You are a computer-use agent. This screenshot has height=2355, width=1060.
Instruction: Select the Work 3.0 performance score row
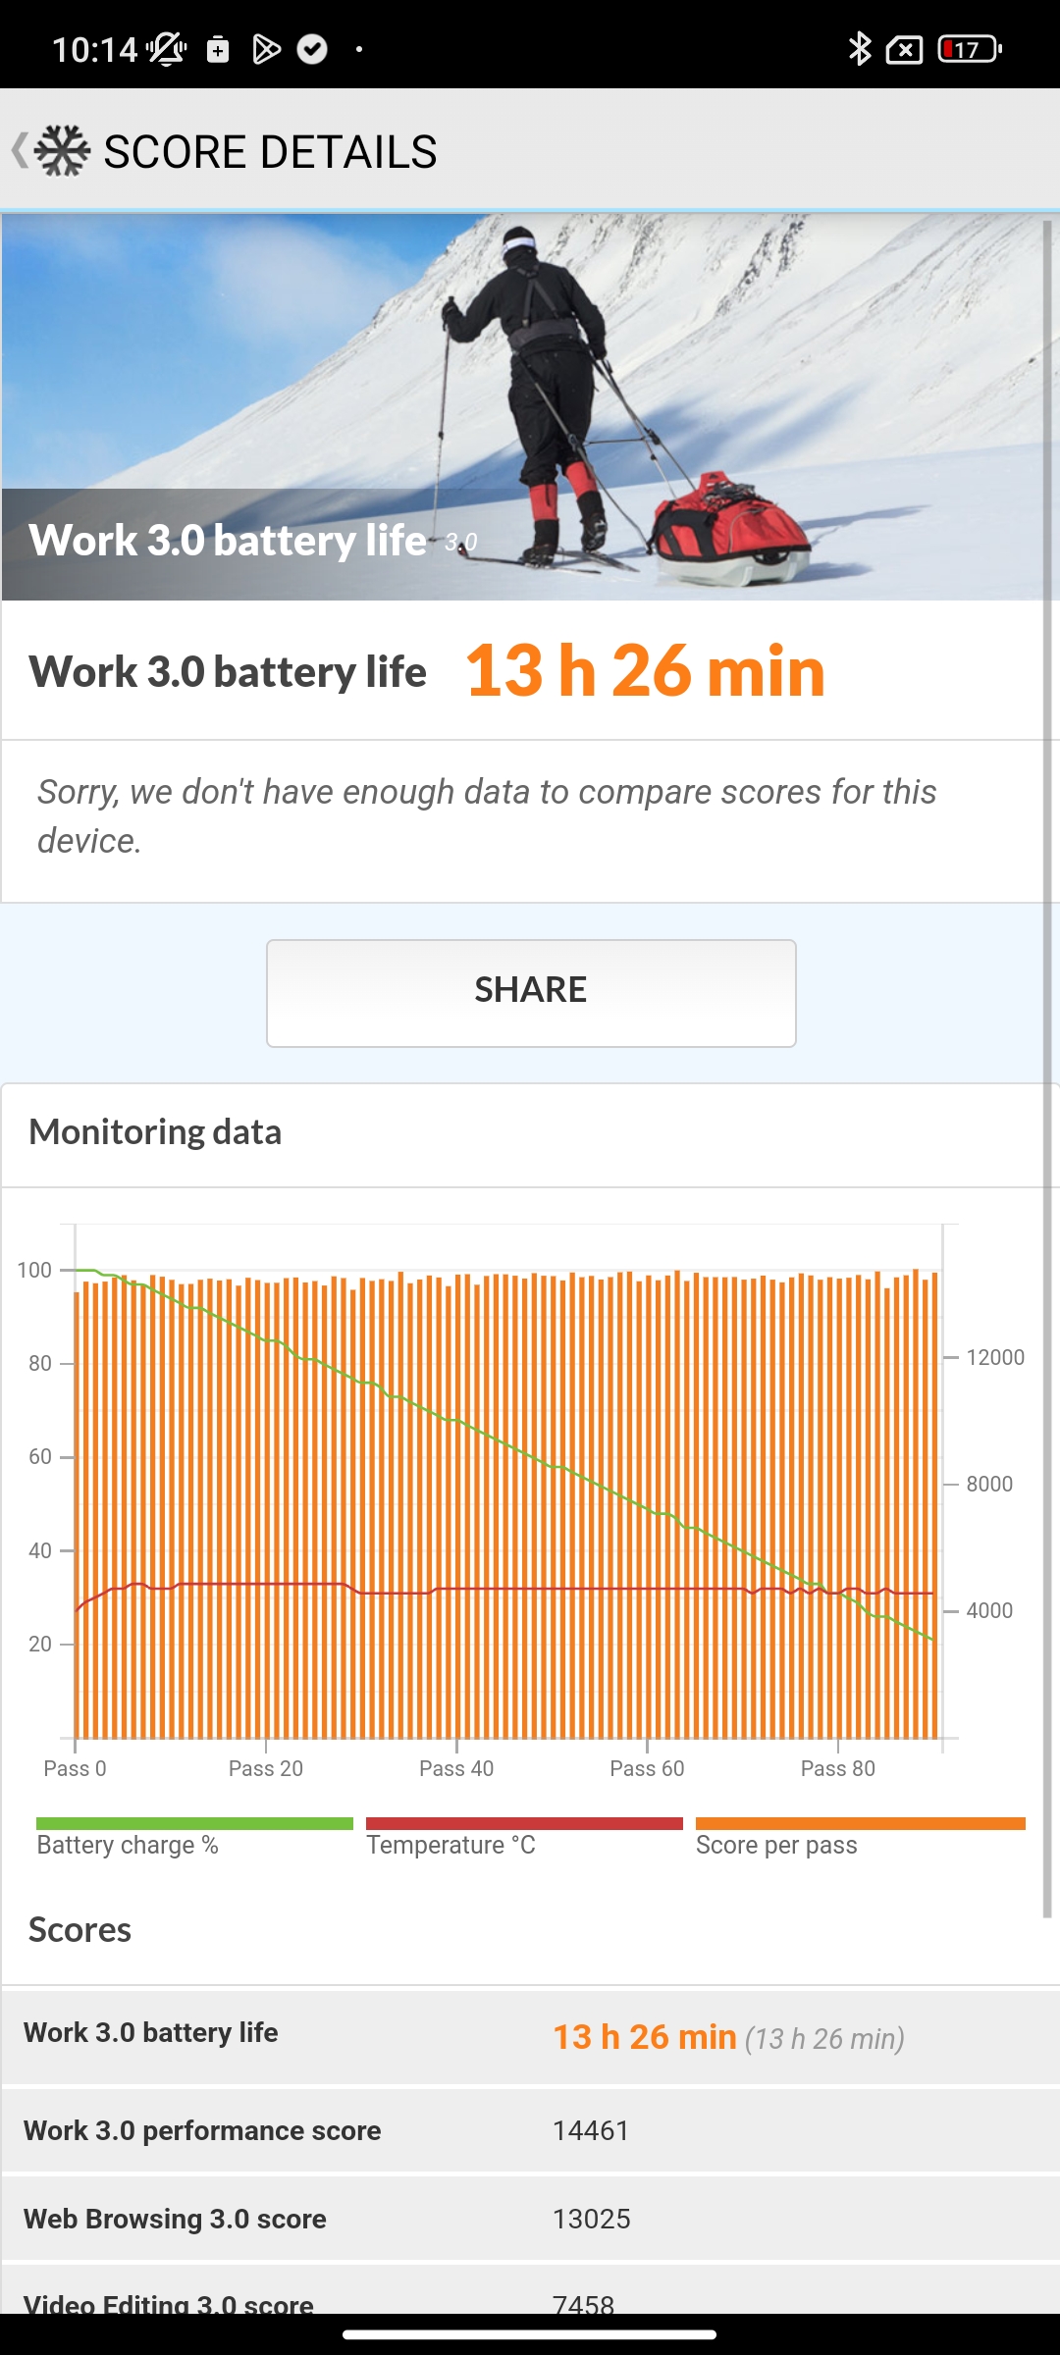tap(530, 2130)
